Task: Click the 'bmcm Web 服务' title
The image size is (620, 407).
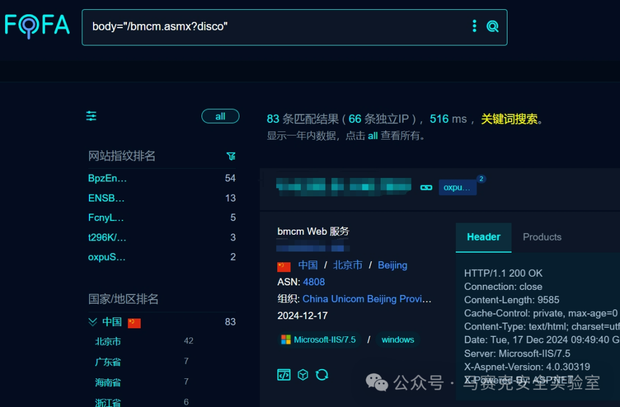Action: pos(313,231)
